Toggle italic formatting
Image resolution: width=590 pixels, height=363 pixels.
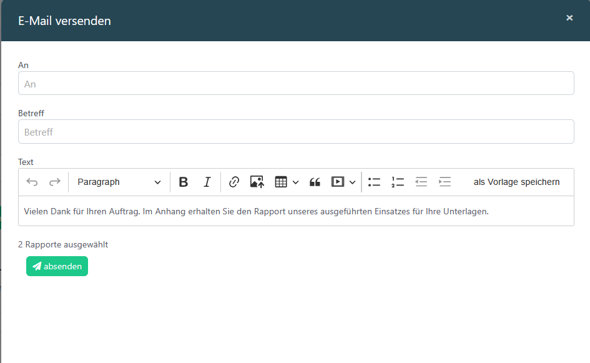click(207, 182)
